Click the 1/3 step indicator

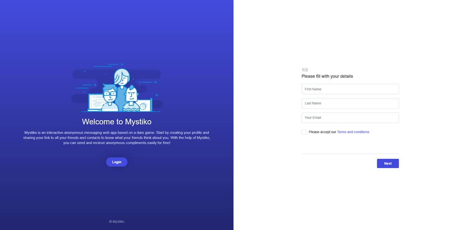click(304, 70)
